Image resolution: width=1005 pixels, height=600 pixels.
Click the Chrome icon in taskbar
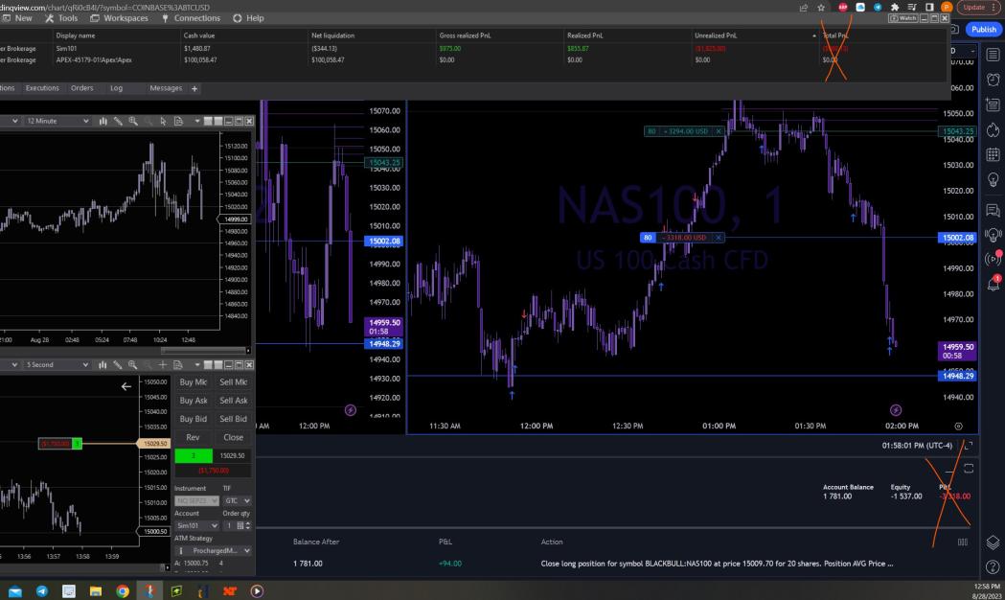click(124, 589)
